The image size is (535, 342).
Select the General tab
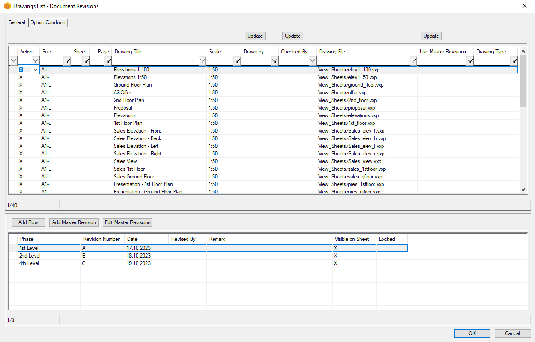tap(17, 22)
